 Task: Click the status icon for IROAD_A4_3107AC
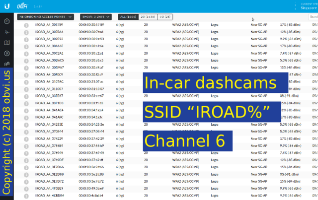click(x=26, y=82)
